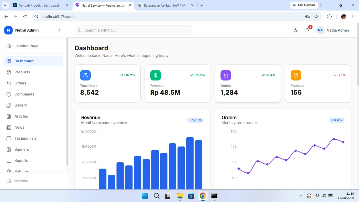
Task: Collapse the Netral Admin sidebar
Action: coord(59,30)
